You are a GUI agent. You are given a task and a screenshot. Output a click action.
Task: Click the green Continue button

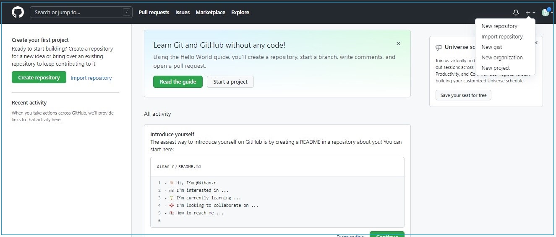coord(387,234)
